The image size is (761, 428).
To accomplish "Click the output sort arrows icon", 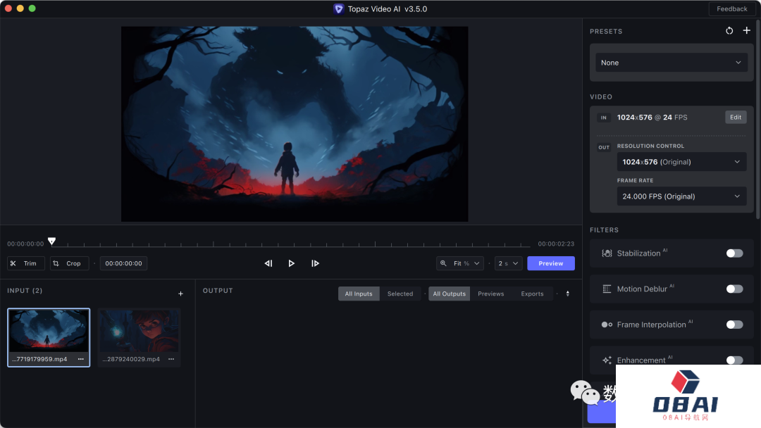I will coord(568,294).
